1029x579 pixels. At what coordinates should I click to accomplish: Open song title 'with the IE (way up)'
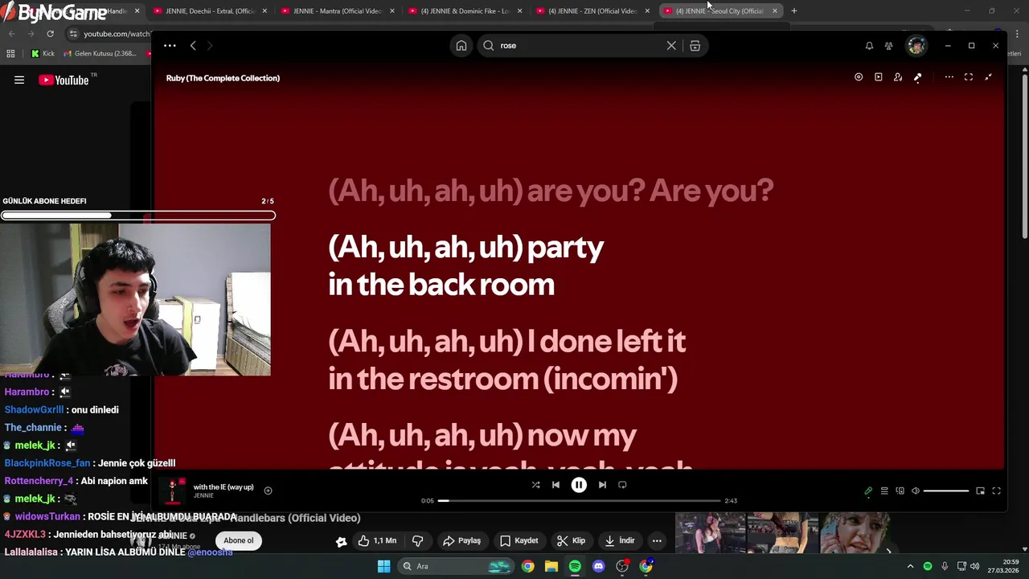[x=223, y=487]
